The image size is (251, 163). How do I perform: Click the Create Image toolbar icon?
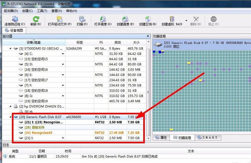point(125,19)
